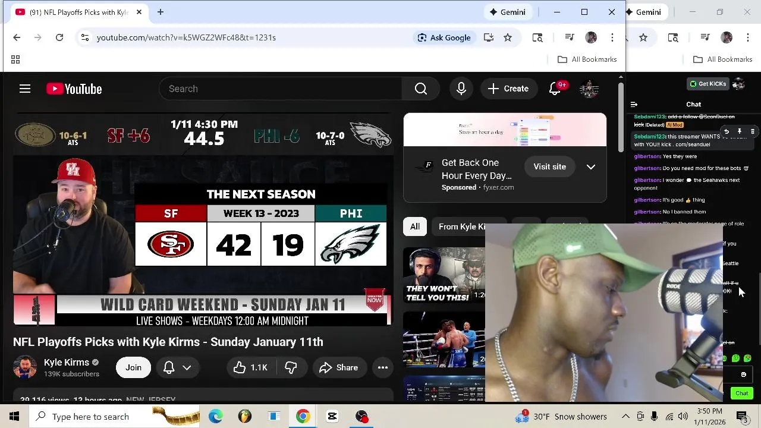This screenshot has width=761, height=428.
Task: Open the YouTube account avatar menu
Action: tap(589, 89)
